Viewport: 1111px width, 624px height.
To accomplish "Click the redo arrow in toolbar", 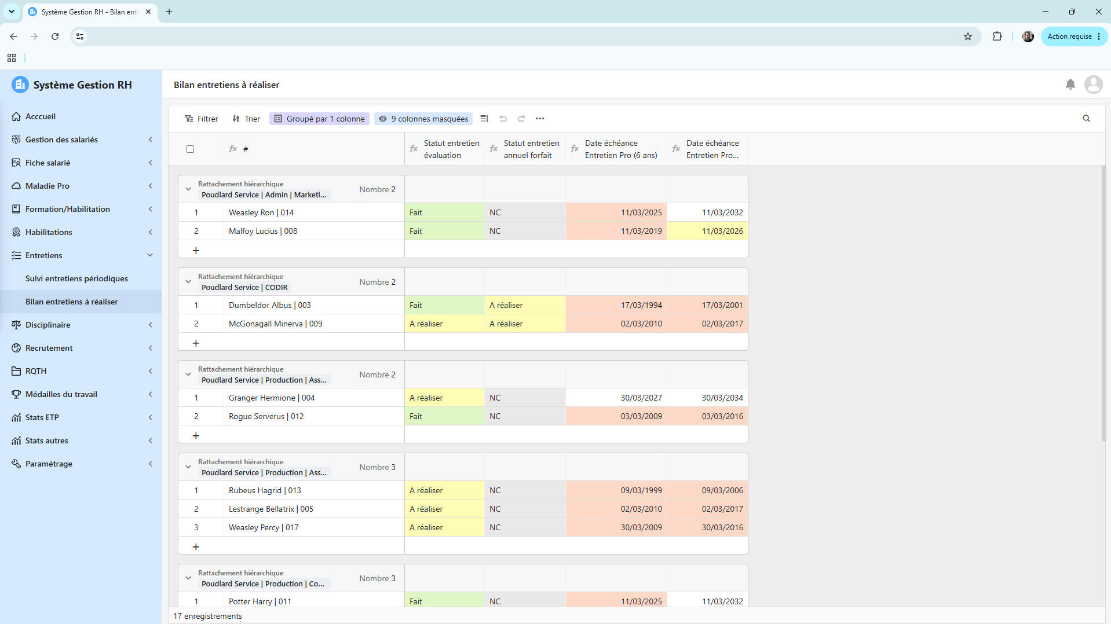I will pos(521,119).
